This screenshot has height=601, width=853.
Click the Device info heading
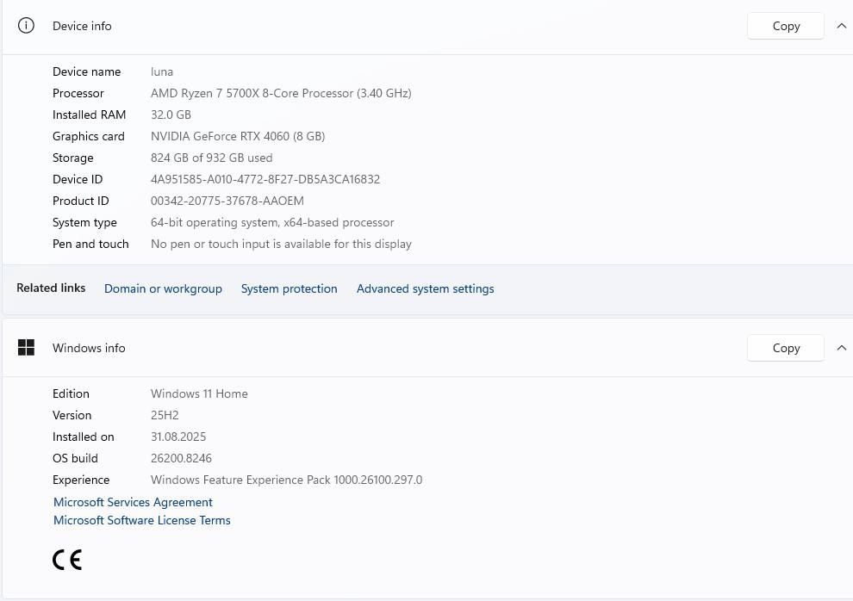pyautogui.click(x=82, y=26)
